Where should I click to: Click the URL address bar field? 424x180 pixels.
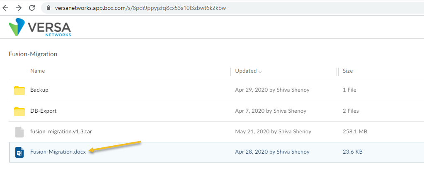click(233, 8)
